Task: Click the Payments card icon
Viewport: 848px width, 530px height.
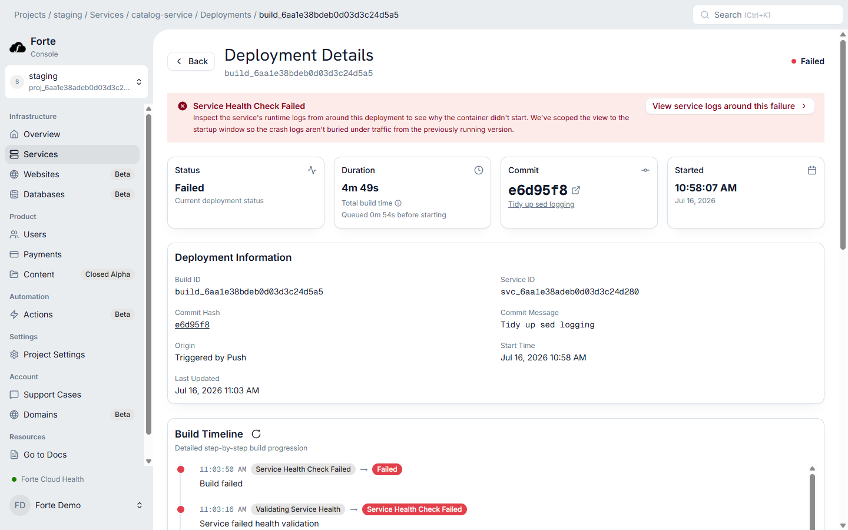Action: point(14,254)
